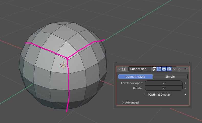Grab the modifier drag handle grip
Image resolution: width=202 pixels, height=123 pixels.
pyautogui.click(x=187, y=69)
